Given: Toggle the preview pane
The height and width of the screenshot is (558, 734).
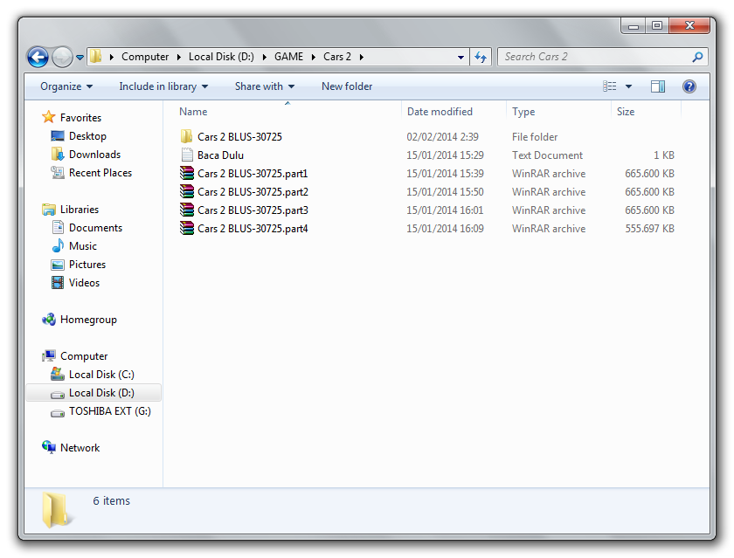Looking at the screenshot, I should point(658,86).
